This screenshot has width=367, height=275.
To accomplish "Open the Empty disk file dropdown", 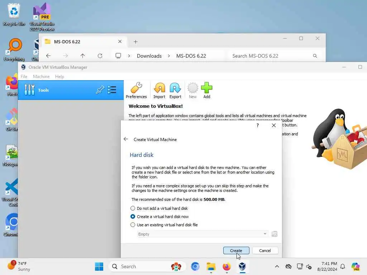I will [202, 234].
